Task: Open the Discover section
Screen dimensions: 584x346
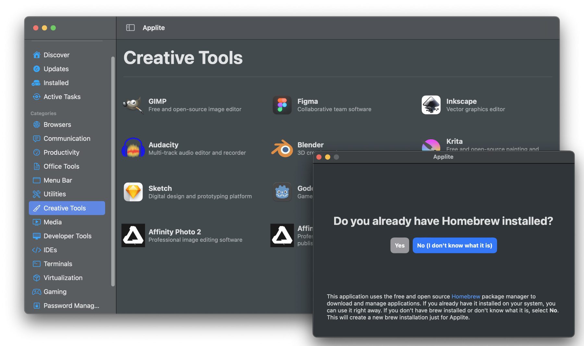Action: pyautogui.click(x=56, y=55)
